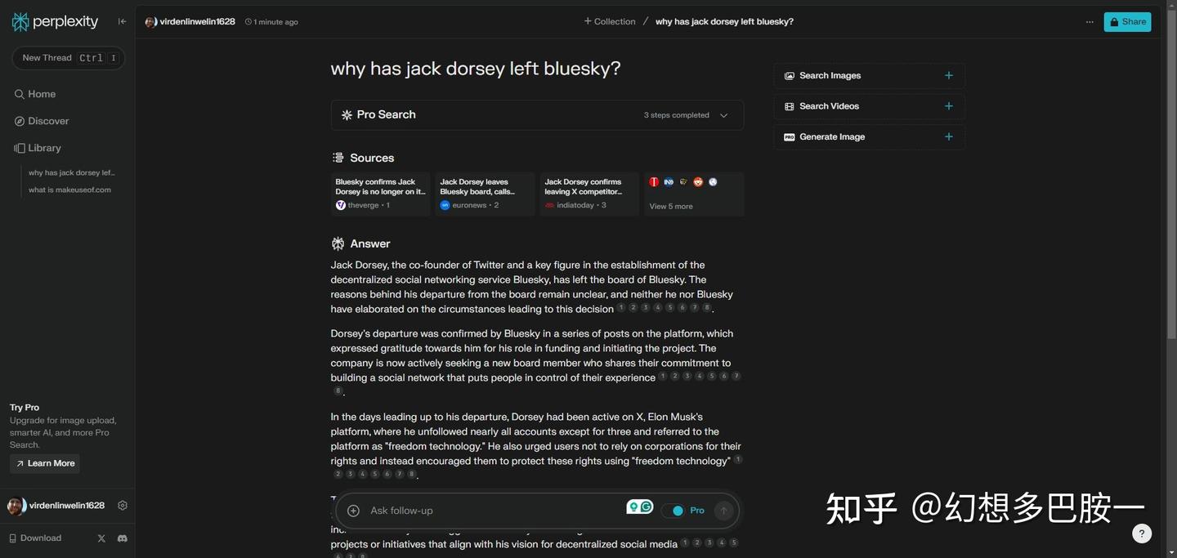Click the Pro Search sparkle icon

click(x=347, y=115)
